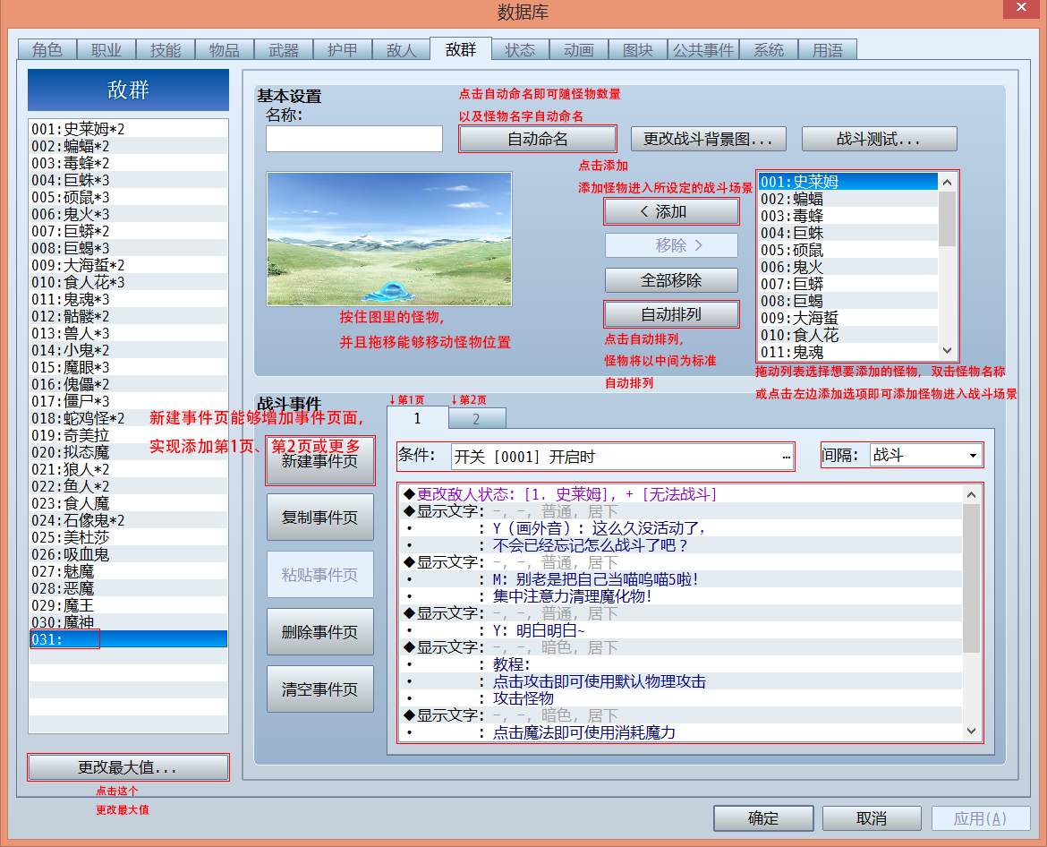Screen dimensions: 1047x847
Task: Select enemy 009:大海蜇 in right list
Action: (848, 318)
